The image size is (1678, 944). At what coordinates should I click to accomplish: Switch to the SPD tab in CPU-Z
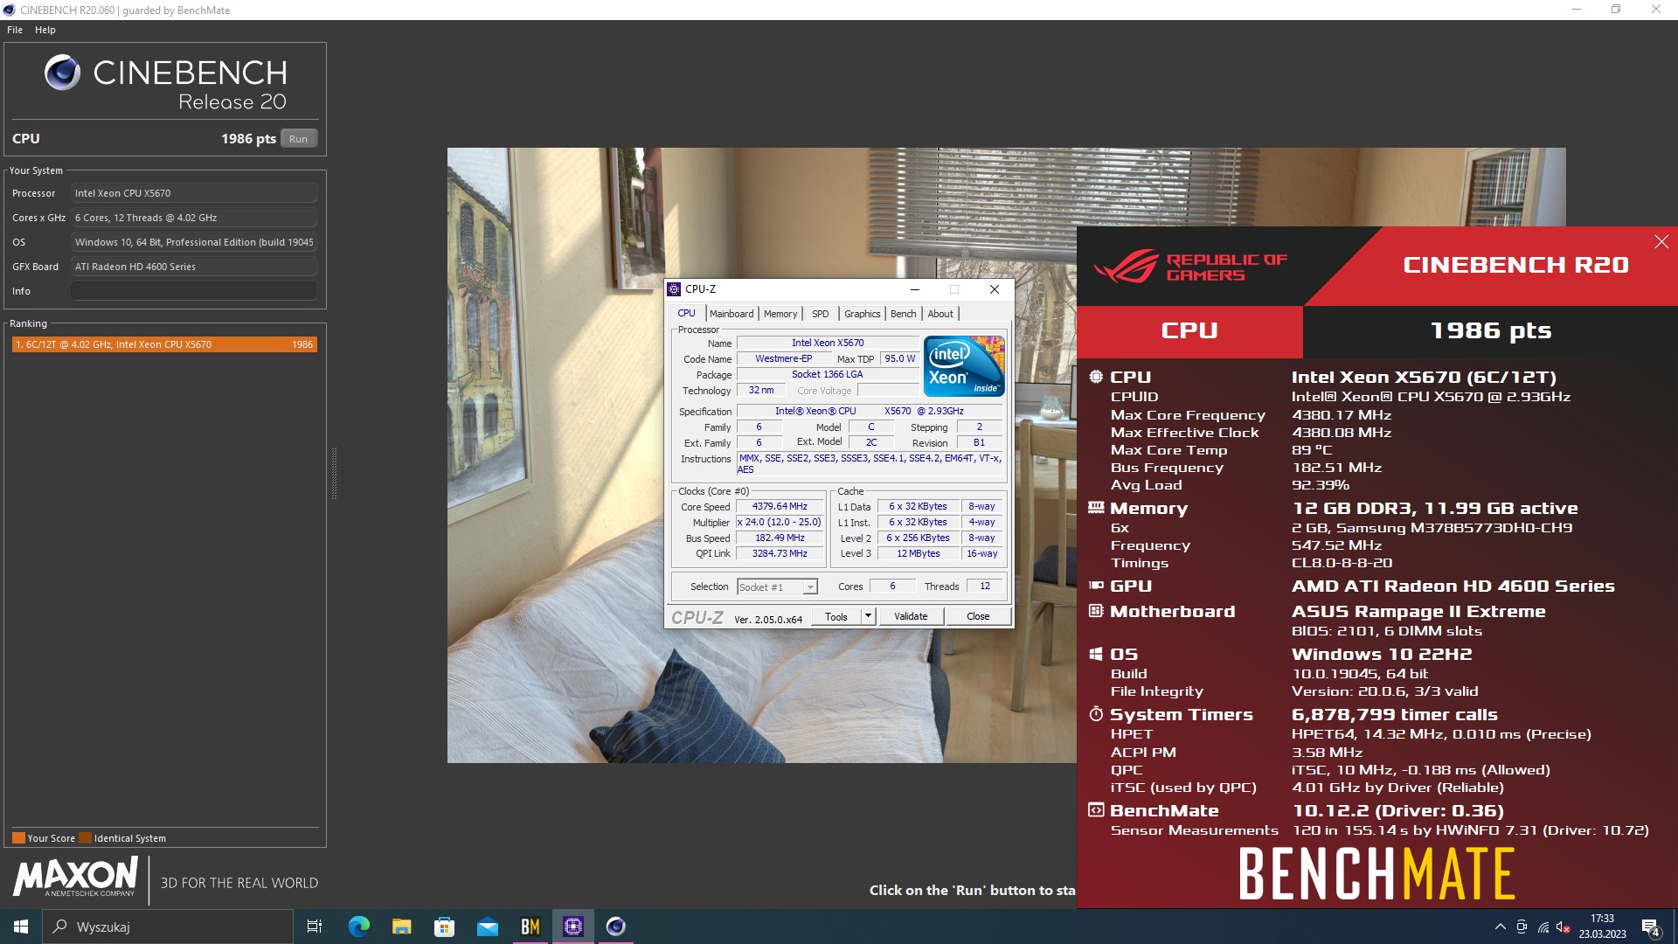(820, 314)
